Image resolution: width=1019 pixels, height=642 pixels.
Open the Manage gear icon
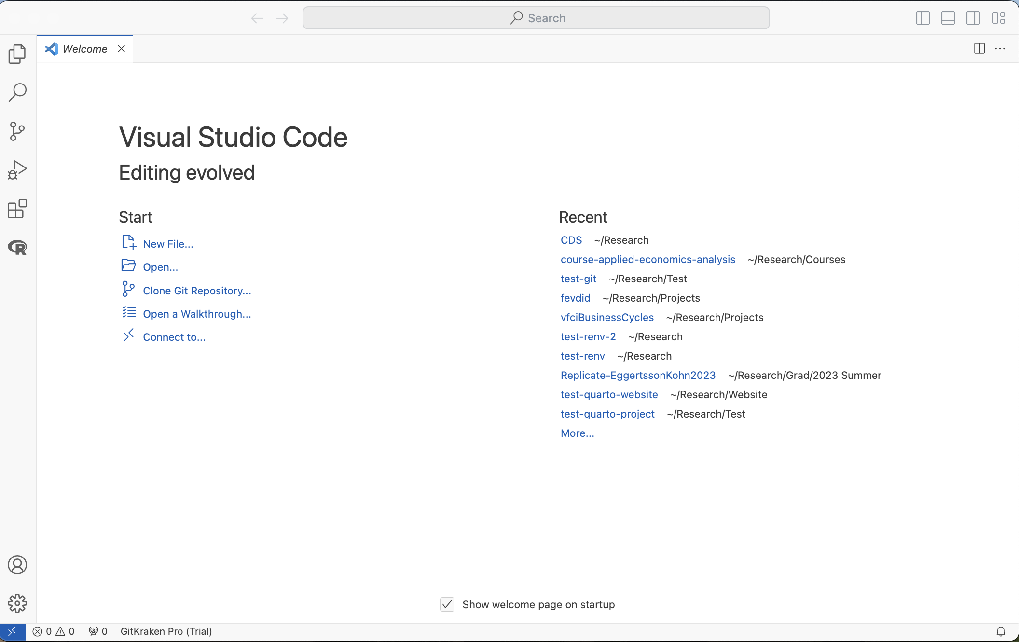point(17,603)
